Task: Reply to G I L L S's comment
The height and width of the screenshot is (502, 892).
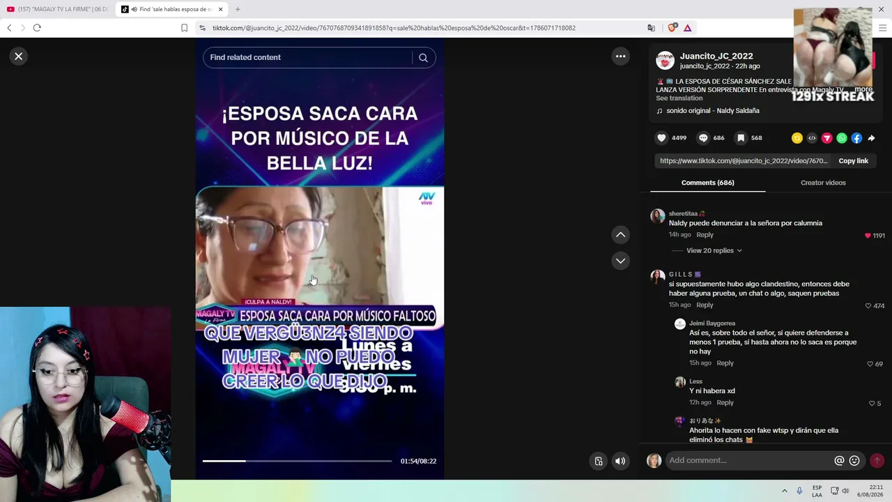Action: (x=705, y=305)
